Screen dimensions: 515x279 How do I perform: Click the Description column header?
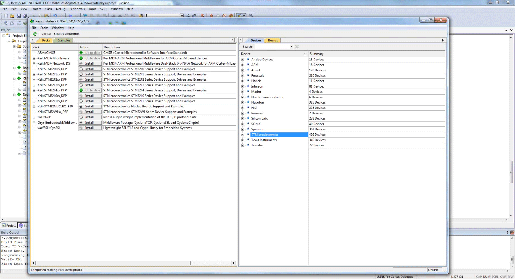(169, 47)
